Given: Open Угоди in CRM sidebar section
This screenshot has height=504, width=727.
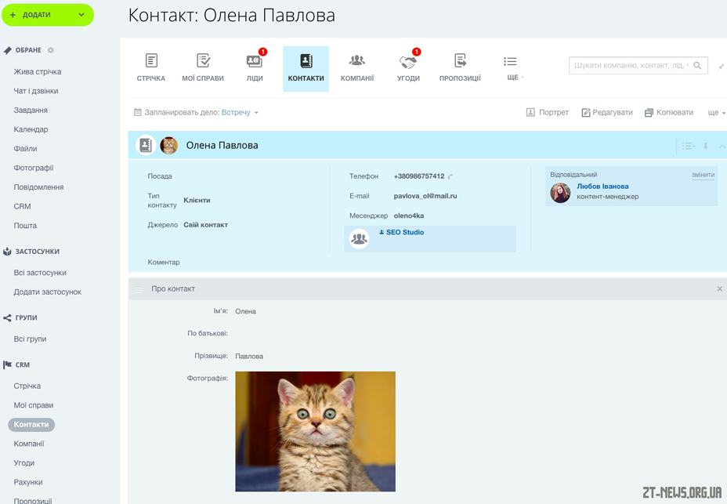Looking at the screenshot, I should click(x=24, y=463).
